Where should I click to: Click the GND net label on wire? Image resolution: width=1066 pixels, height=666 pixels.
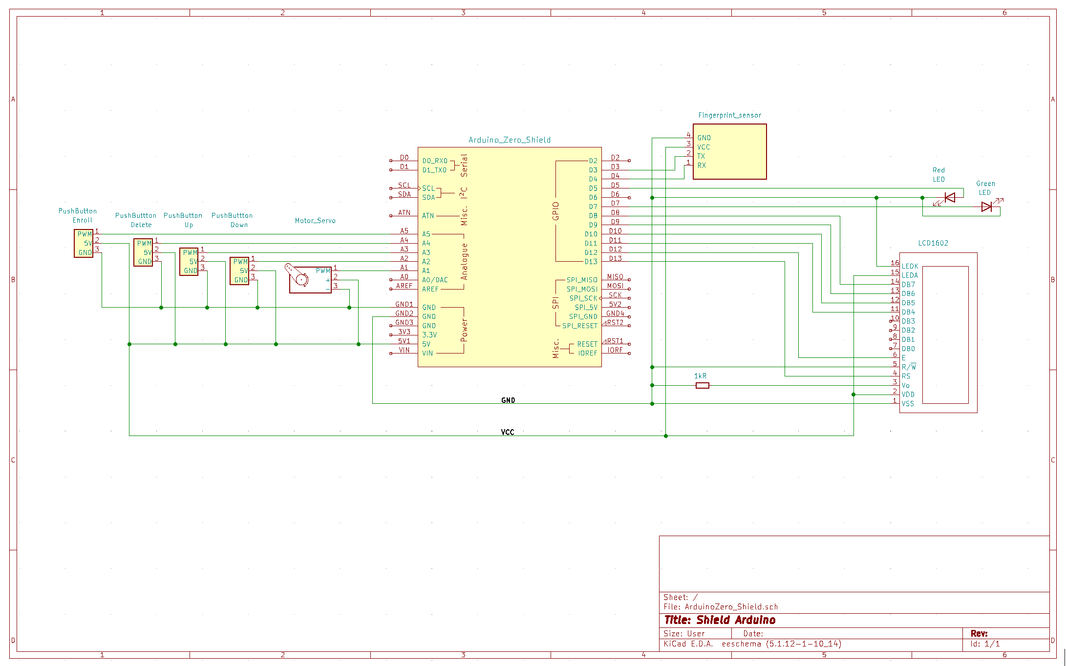(x=508, y=400)
